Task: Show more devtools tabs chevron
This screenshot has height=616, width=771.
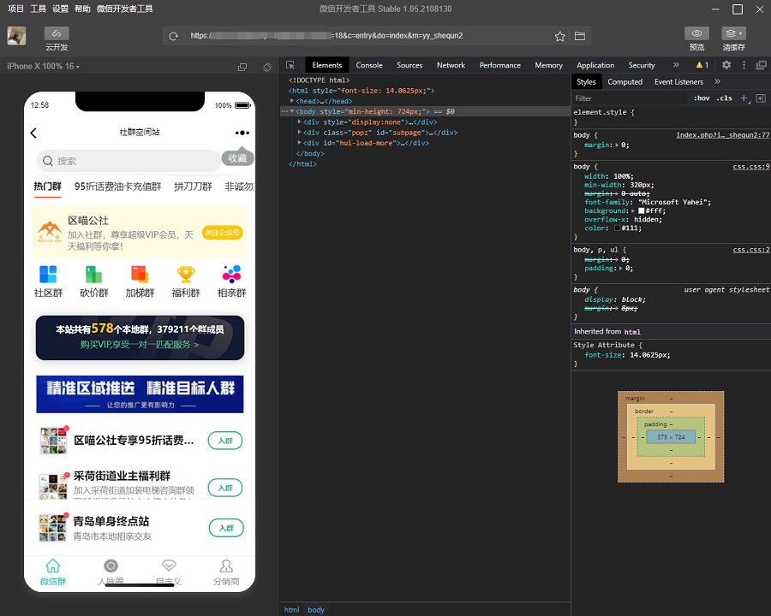Action: pos(676,65)
